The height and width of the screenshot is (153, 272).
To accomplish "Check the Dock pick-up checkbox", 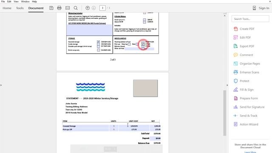I will point(137,44).
